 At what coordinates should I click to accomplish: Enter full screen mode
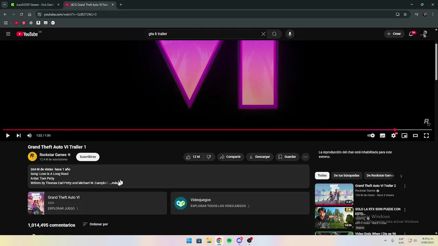pos(426,136)
